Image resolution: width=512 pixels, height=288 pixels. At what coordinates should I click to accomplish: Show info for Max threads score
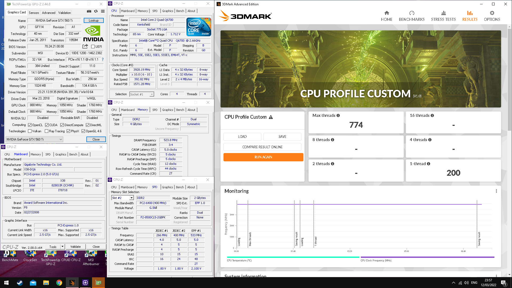point(338,115)
